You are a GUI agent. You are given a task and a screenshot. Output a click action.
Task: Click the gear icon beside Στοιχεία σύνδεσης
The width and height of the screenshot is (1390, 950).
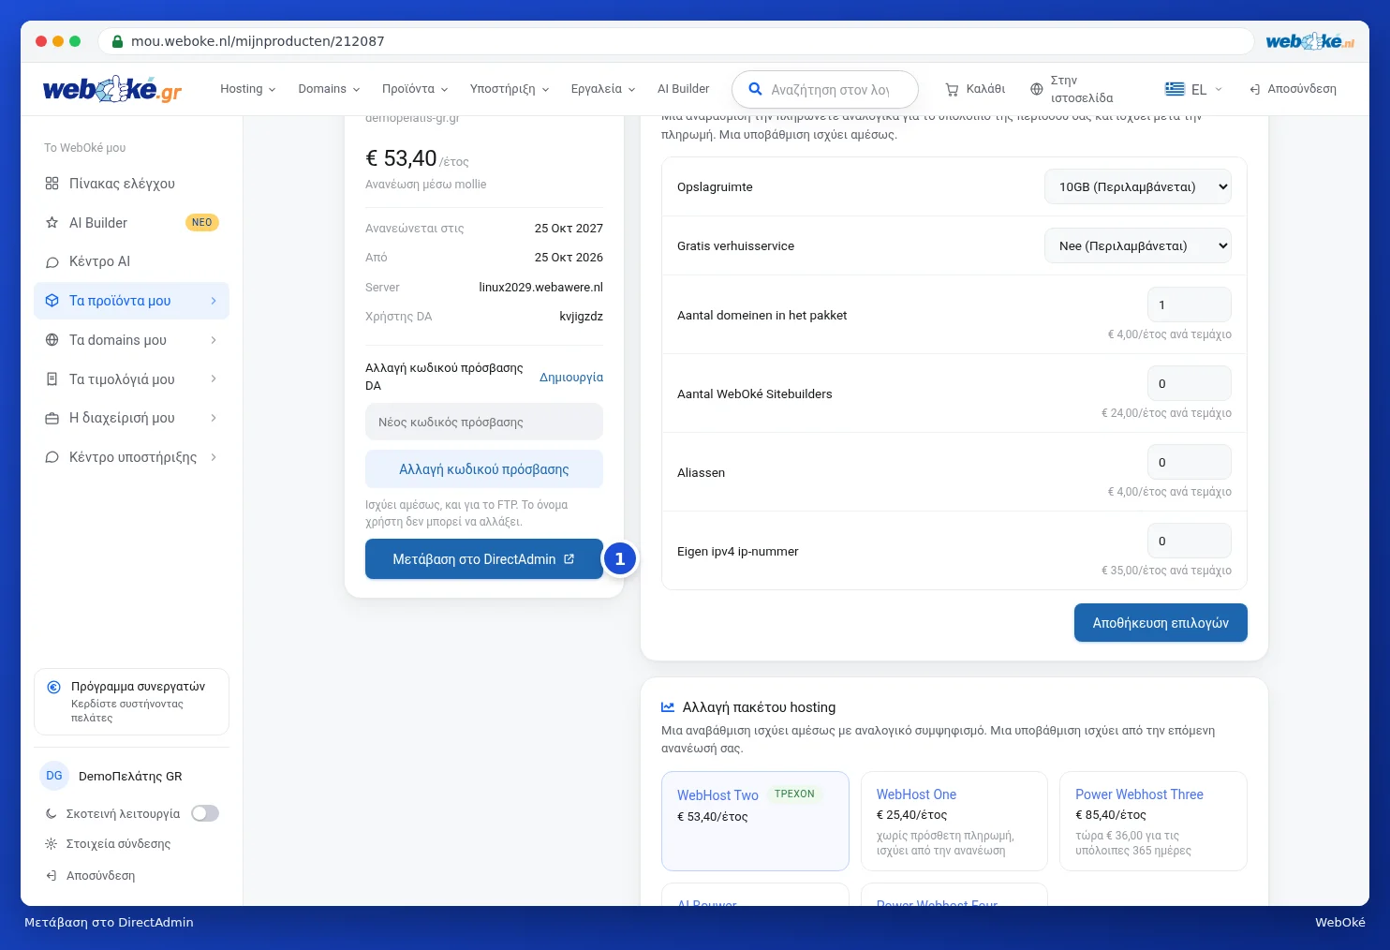coord(52,843)
